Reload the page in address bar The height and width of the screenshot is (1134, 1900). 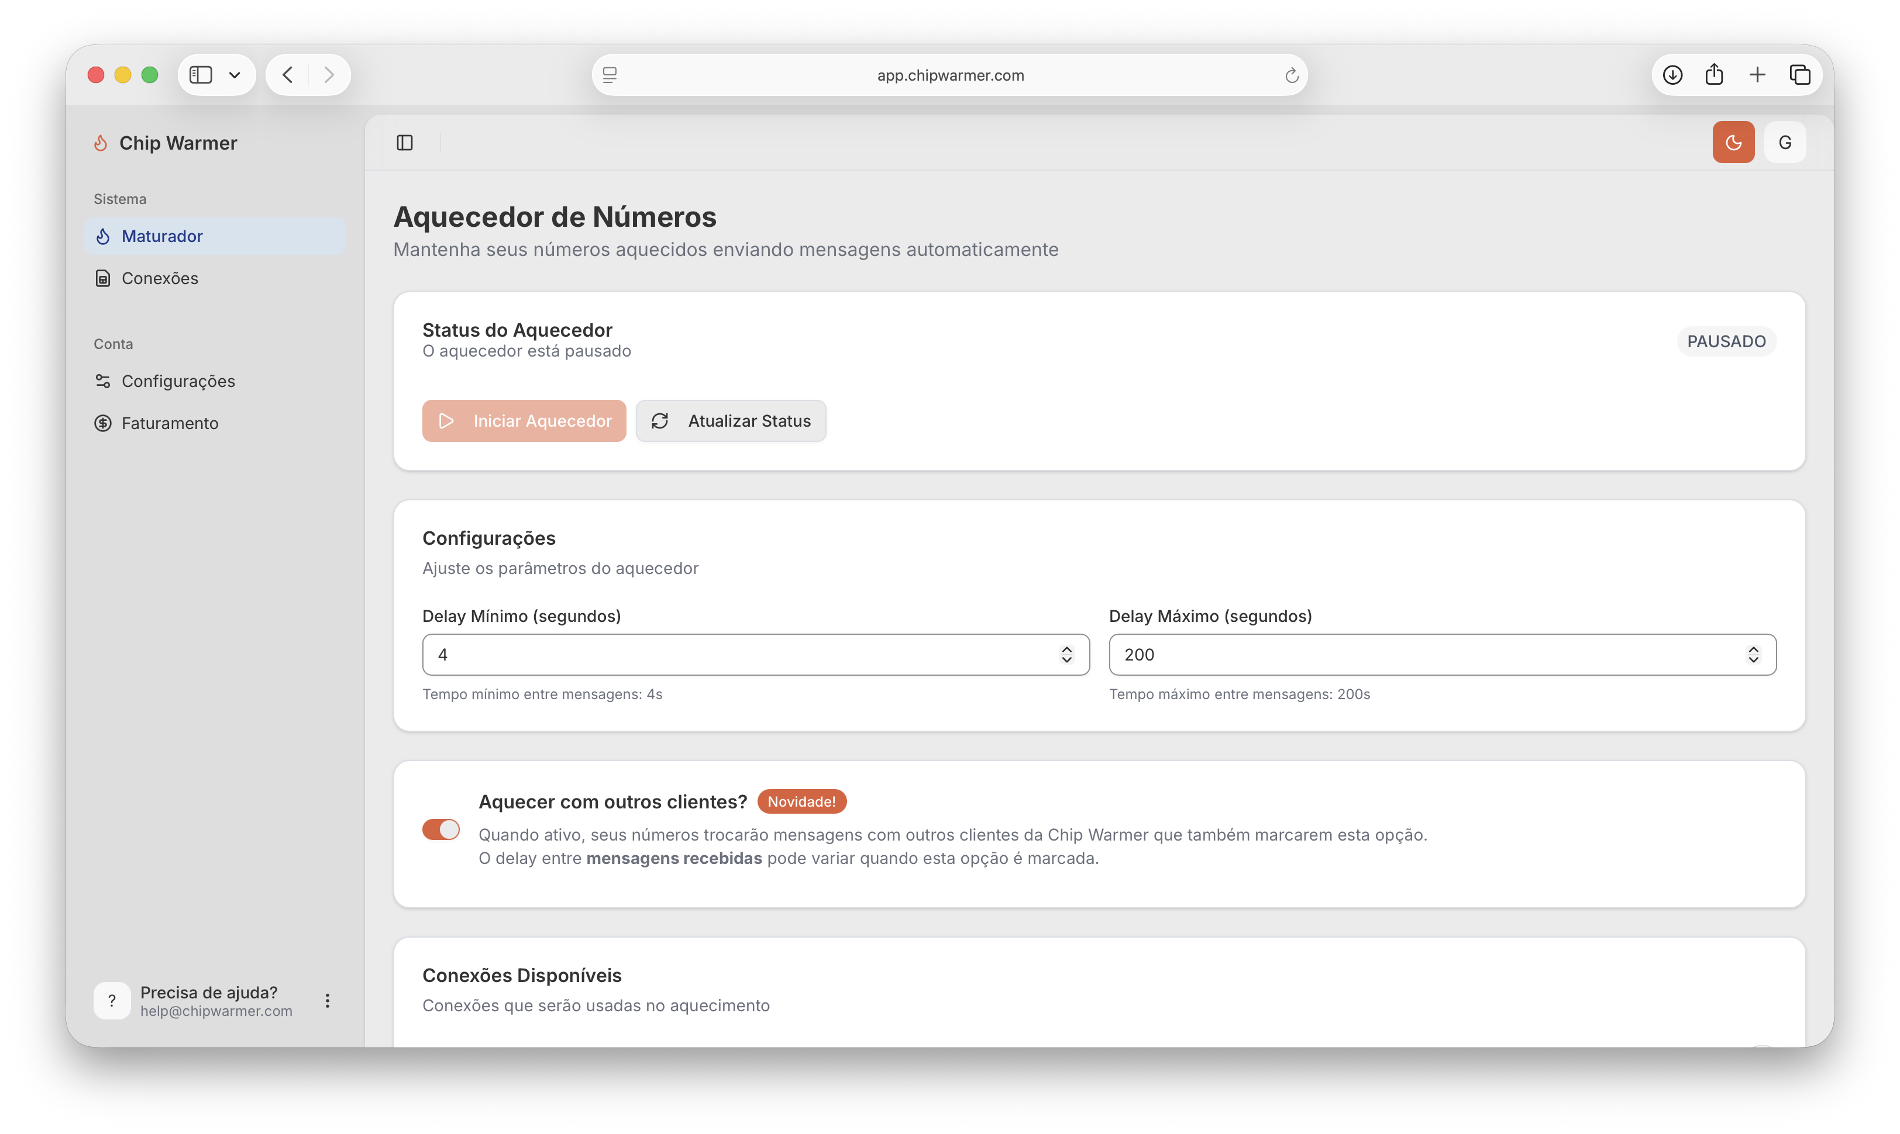point(1292,75)
